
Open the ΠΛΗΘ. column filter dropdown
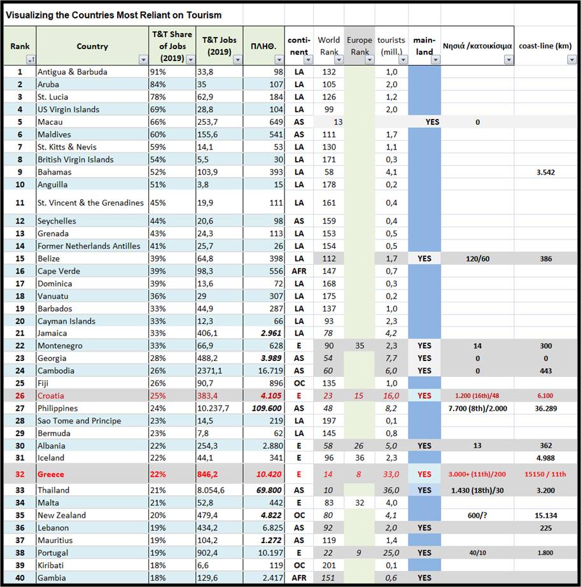coord(279,59)
